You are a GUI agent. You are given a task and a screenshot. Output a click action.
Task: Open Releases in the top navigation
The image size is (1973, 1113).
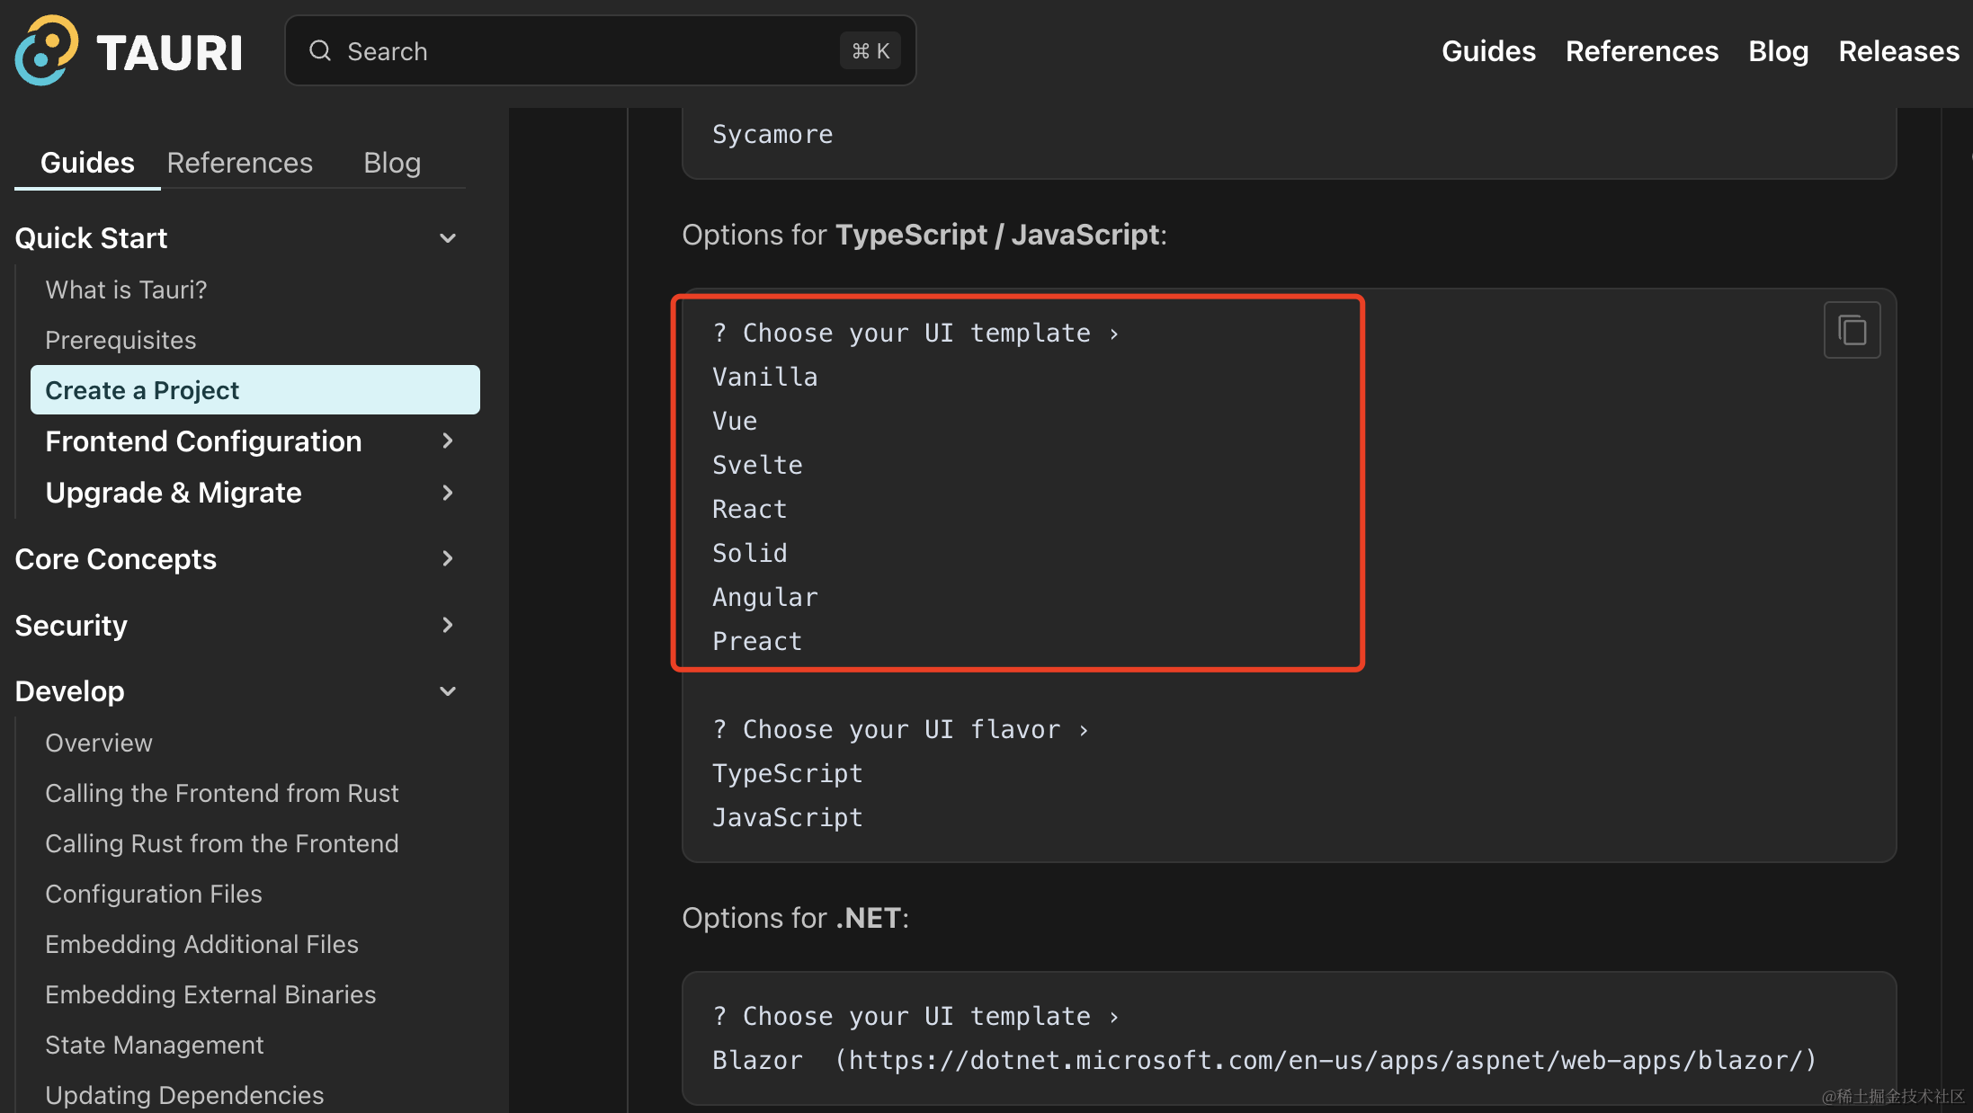pos(1898,51)
